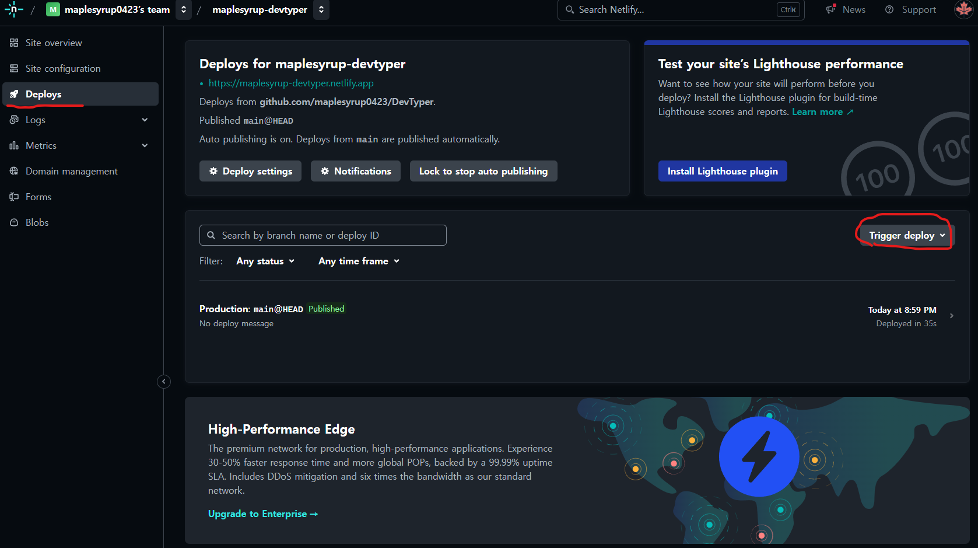Expand the Metrics submenu chevron
The width and height of the screenshot is (978, 548).
click(145, 145)
